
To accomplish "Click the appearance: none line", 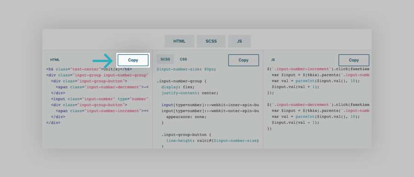I will point(186,117).
